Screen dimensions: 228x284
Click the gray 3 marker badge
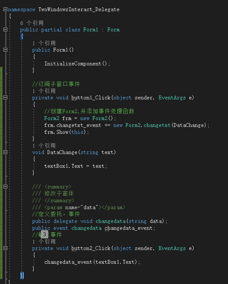click(45, 235)
